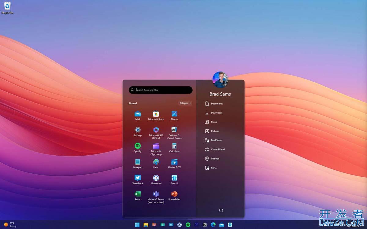Click the Pinned section label

pyautogui.click(x=133, y=103)
